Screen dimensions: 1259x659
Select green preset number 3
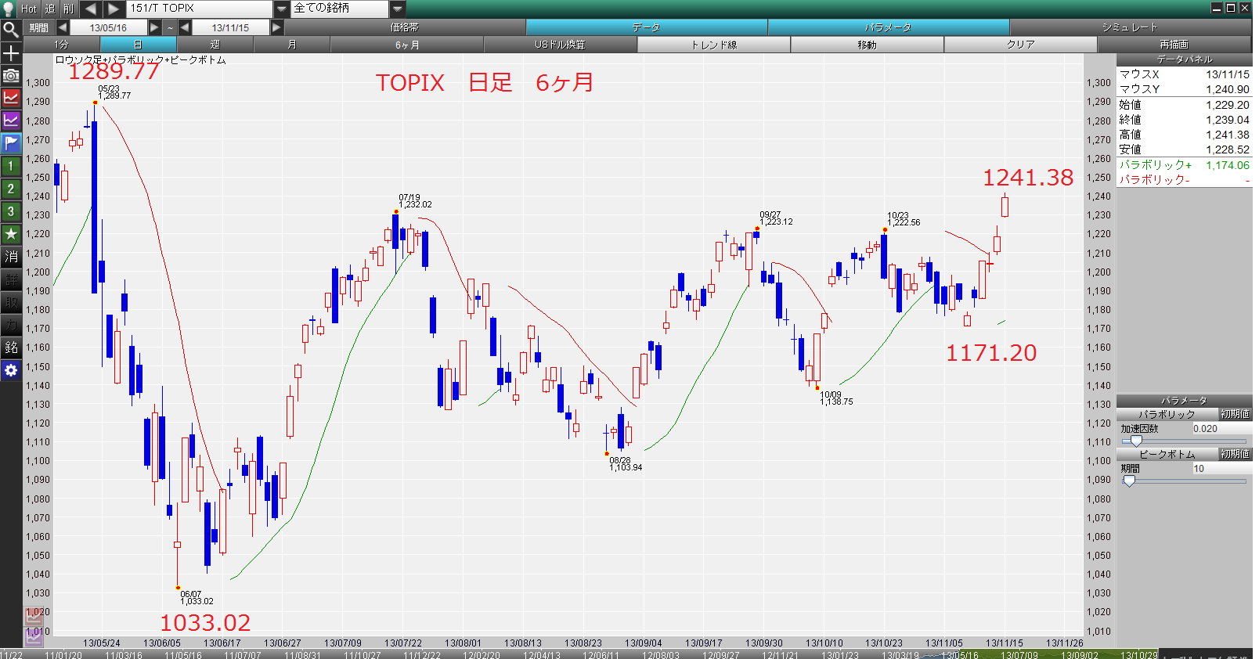pyautogui.click(x=11, y=211)
